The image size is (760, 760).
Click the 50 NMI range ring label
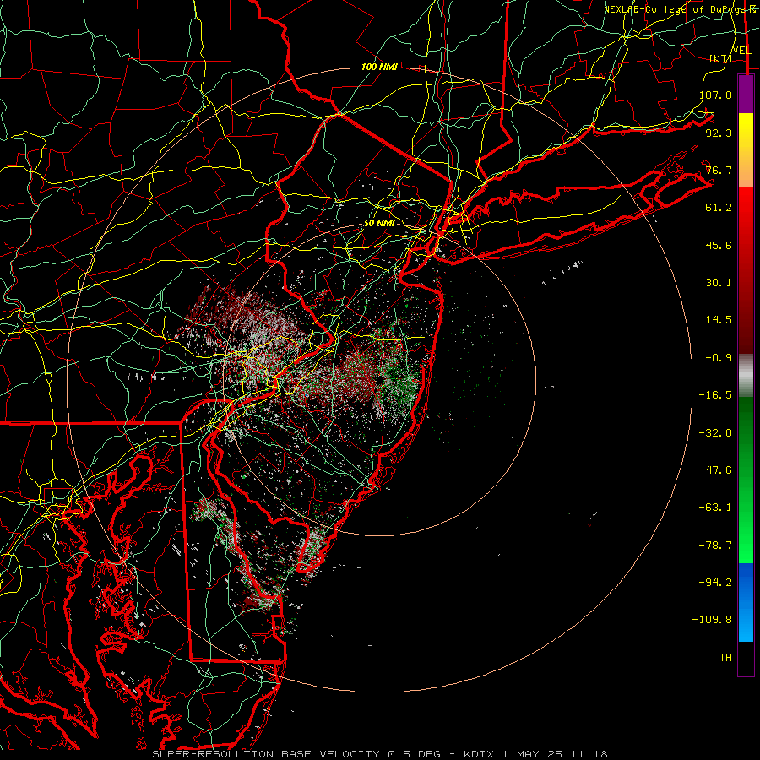(379, 224)
